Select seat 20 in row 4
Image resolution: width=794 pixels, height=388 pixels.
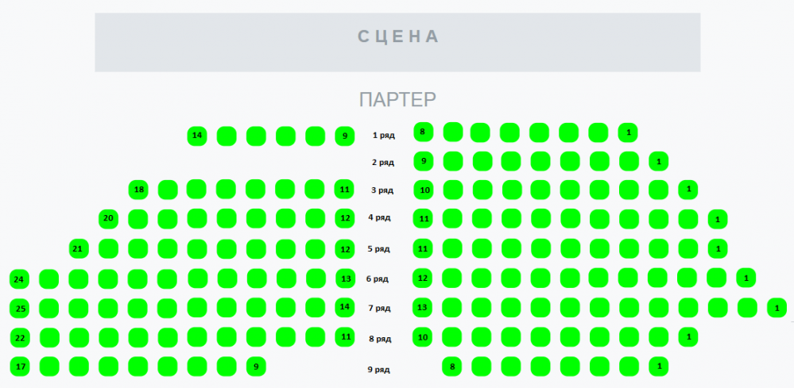[x=108, y=219]
